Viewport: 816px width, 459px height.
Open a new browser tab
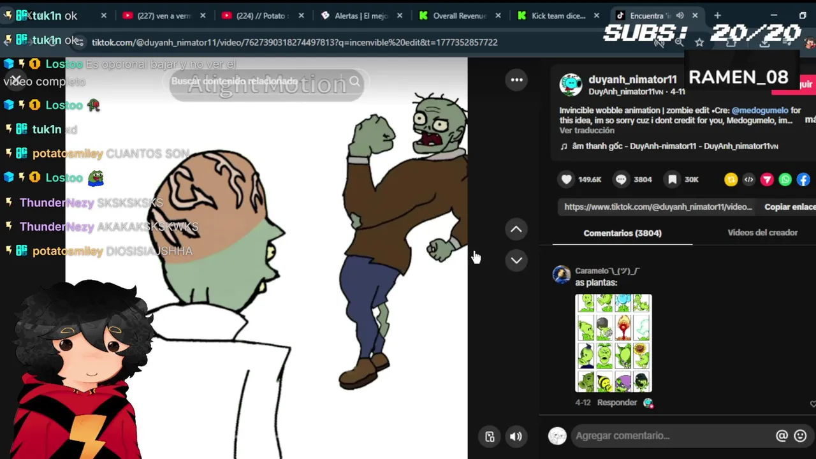click(x=717, y=15)
